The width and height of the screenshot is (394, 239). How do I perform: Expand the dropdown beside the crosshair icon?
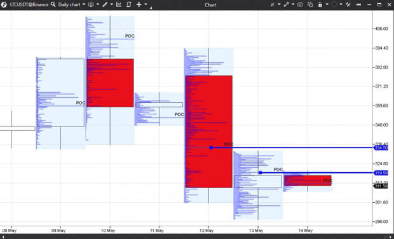coord(146,4)
